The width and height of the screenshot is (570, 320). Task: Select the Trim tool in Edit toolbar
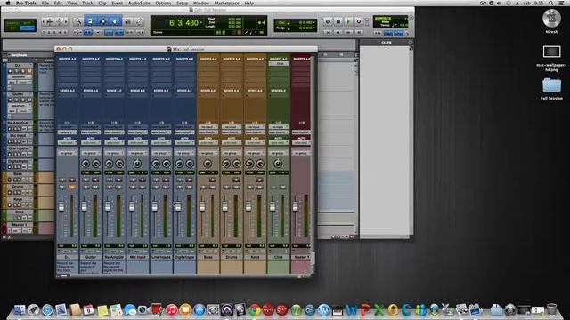point(90,21)
